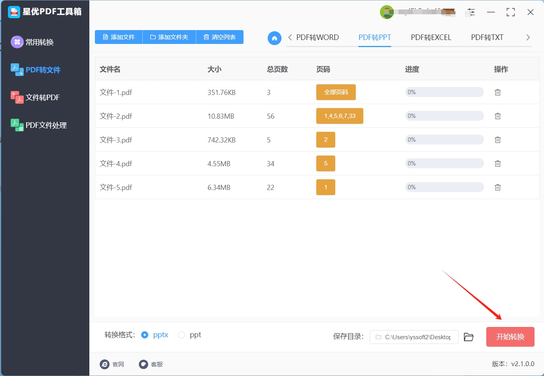Select PDF转文件 in the sidebar
Screen dimensions: 544x376
click(x=36, y=70)
